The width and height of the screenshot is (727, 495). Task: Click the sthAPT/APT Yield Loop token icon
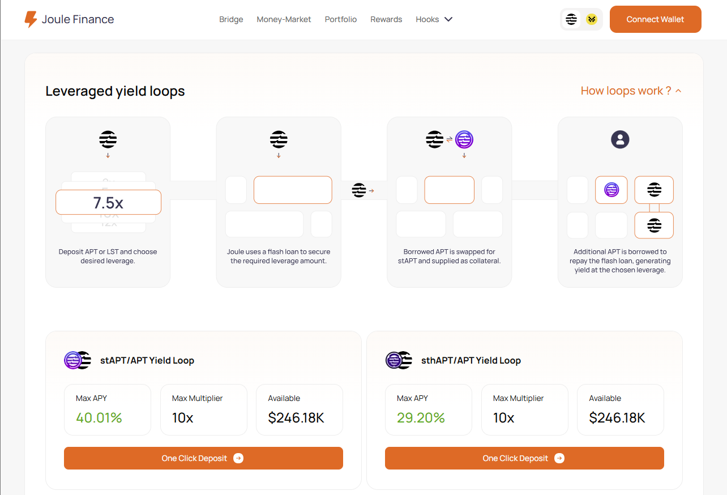click(399, 360)
